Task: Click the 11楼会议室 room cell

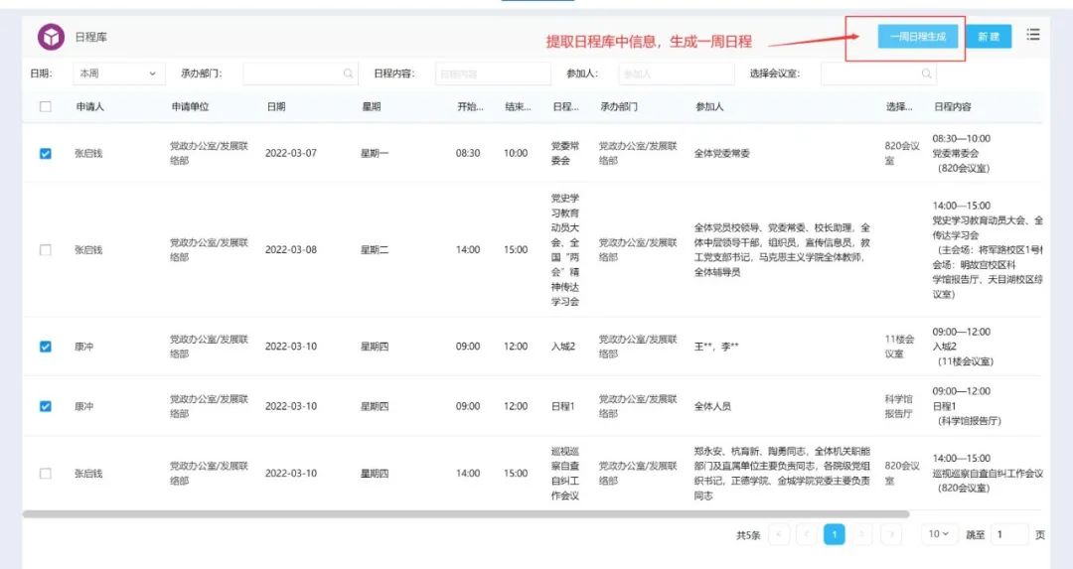Action: pos(899,347)
